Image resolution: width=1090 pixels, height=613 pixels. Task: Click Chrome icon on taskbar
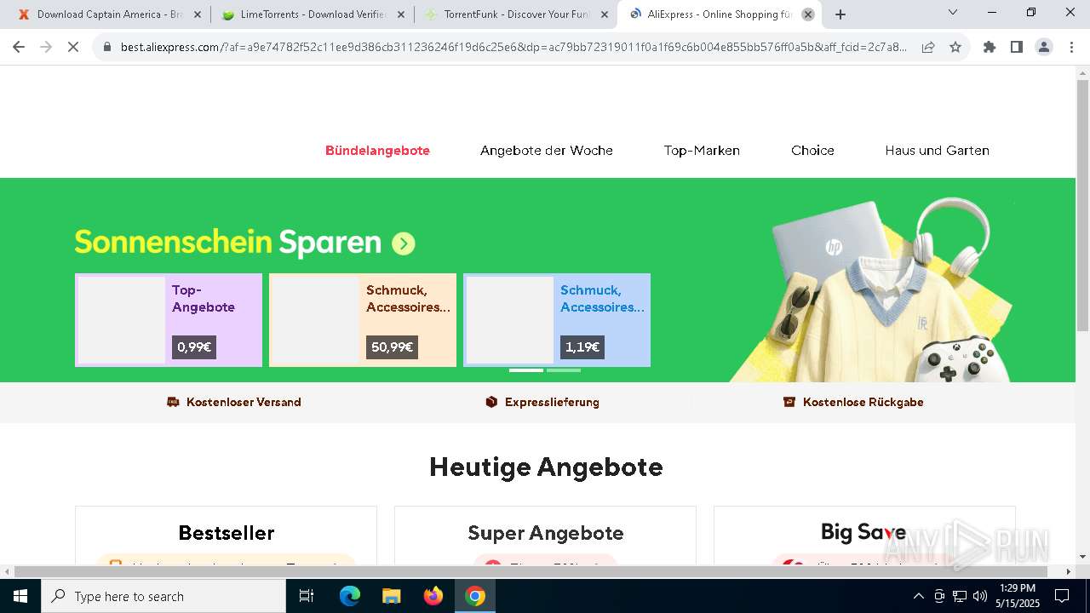click(x=475, y=596)
